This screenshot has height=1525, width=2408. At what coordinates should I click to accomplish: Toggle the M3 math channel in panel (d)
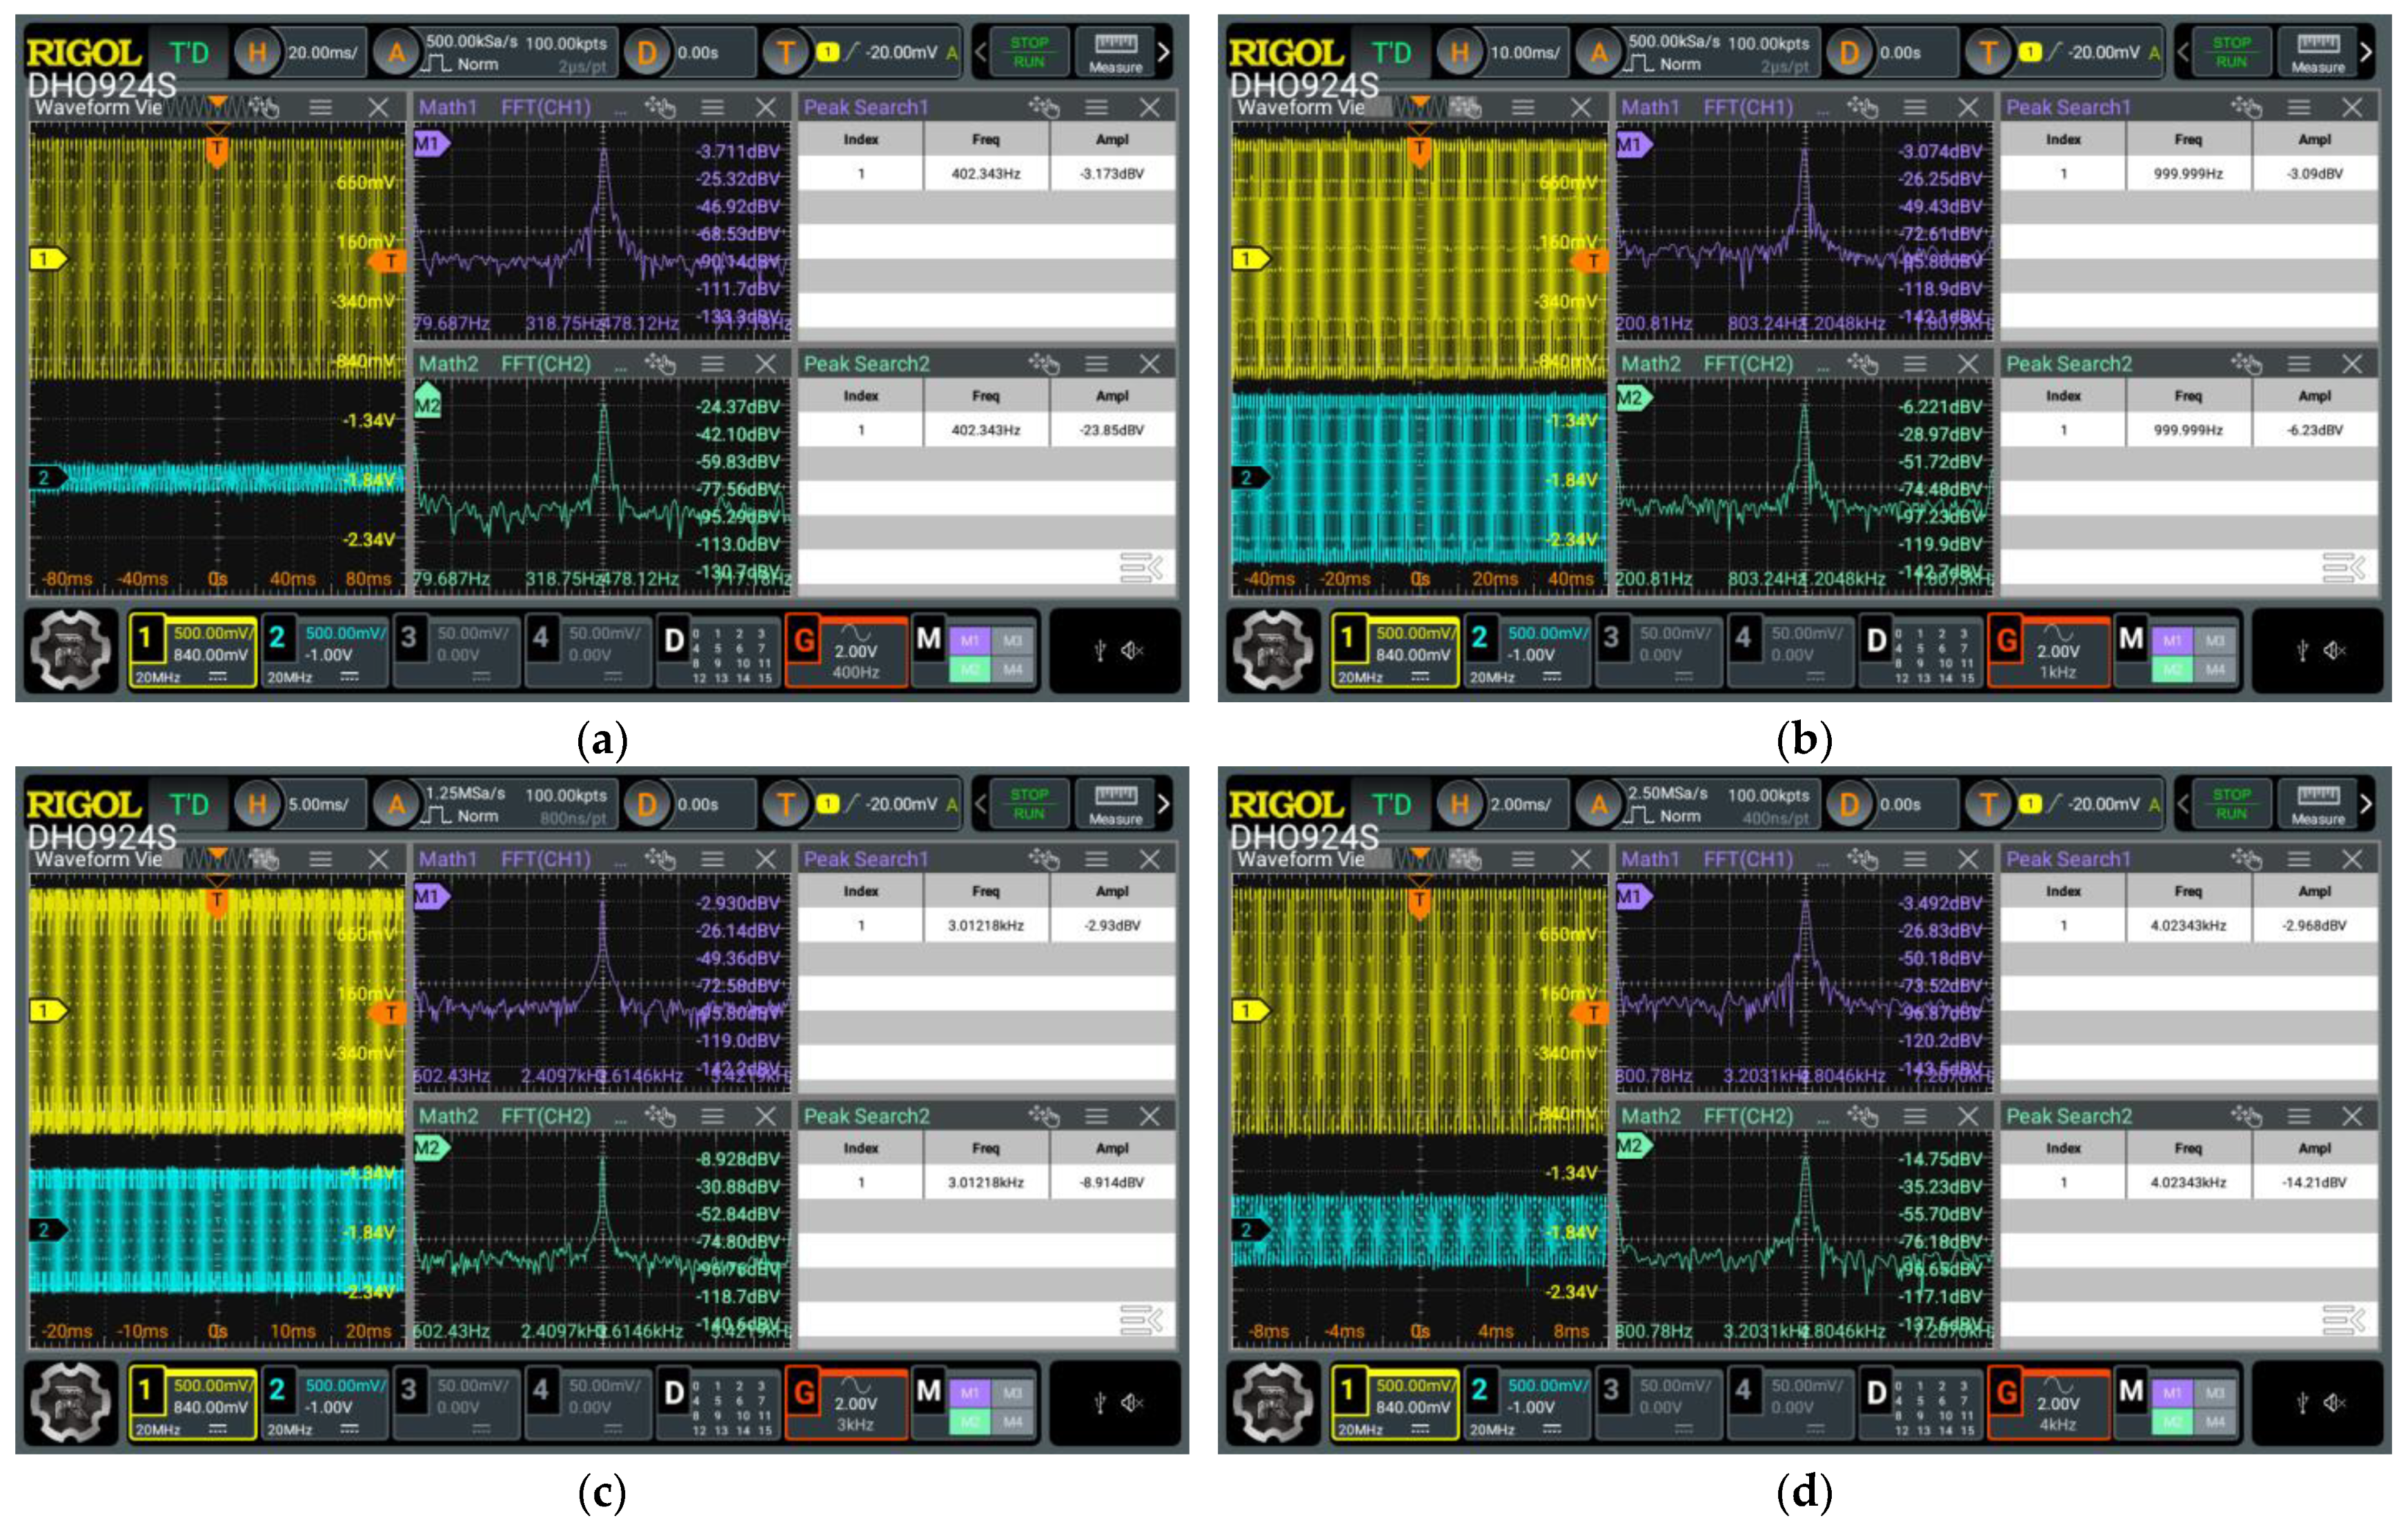2215,1392
